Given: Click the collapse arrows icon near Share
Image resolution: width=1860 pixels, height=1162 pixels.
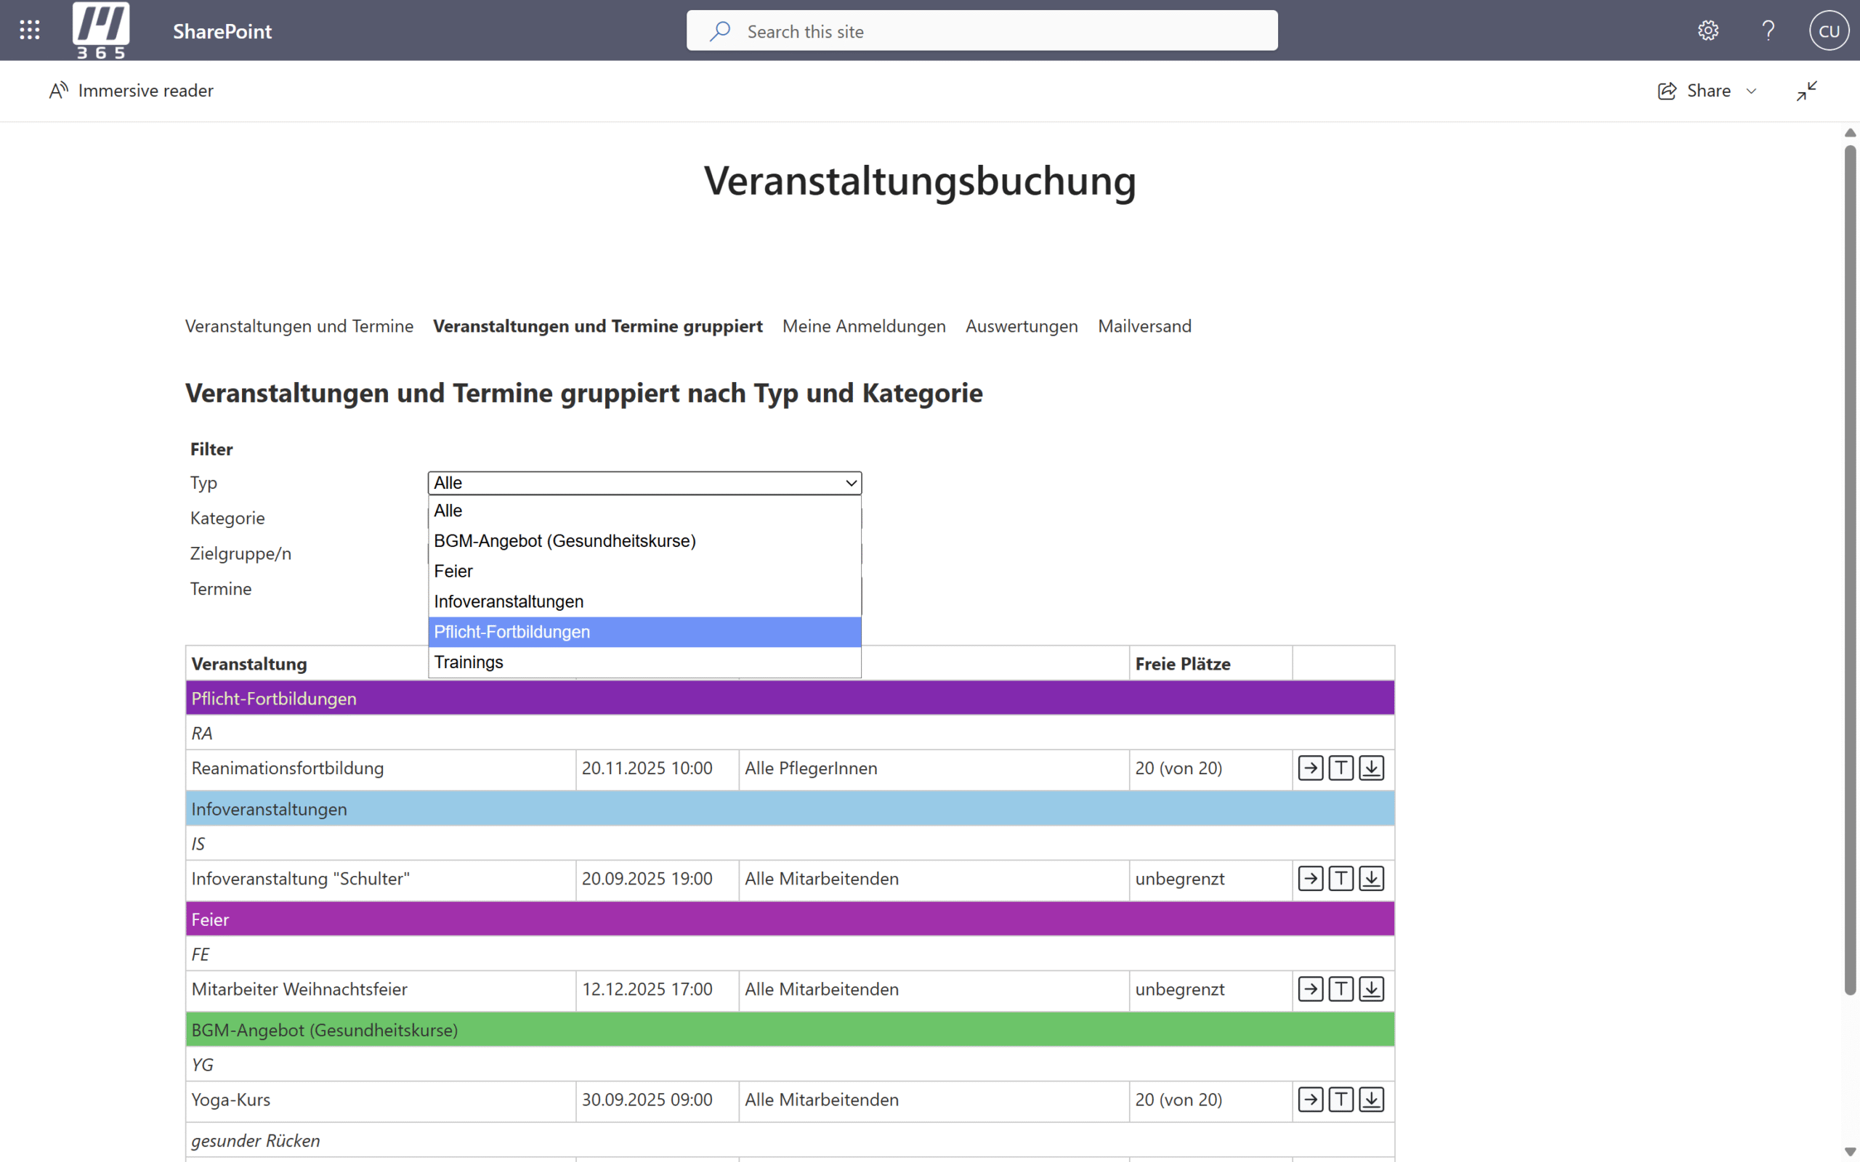Looking at the screenshot, I should pos(1806,91).
